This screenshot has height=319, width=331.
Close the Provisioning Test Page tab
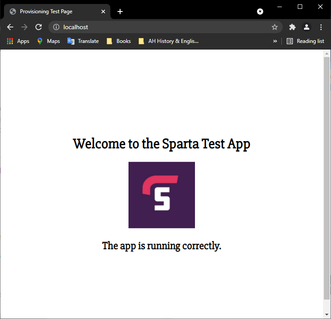(x=103, y=12)
